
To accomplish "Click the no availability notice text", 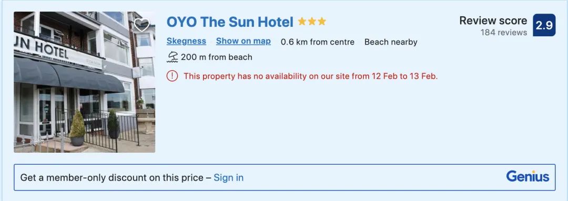I will [x=311, y=76].
